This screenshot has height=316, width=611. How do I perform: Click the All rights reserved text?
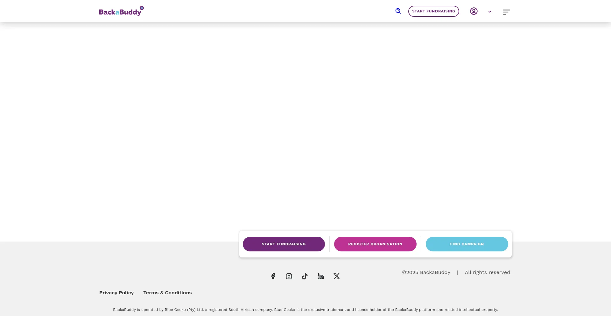[487, 272]
